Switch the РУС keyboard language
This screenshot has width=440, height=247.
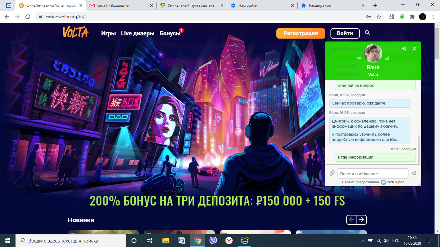point(396,241)
